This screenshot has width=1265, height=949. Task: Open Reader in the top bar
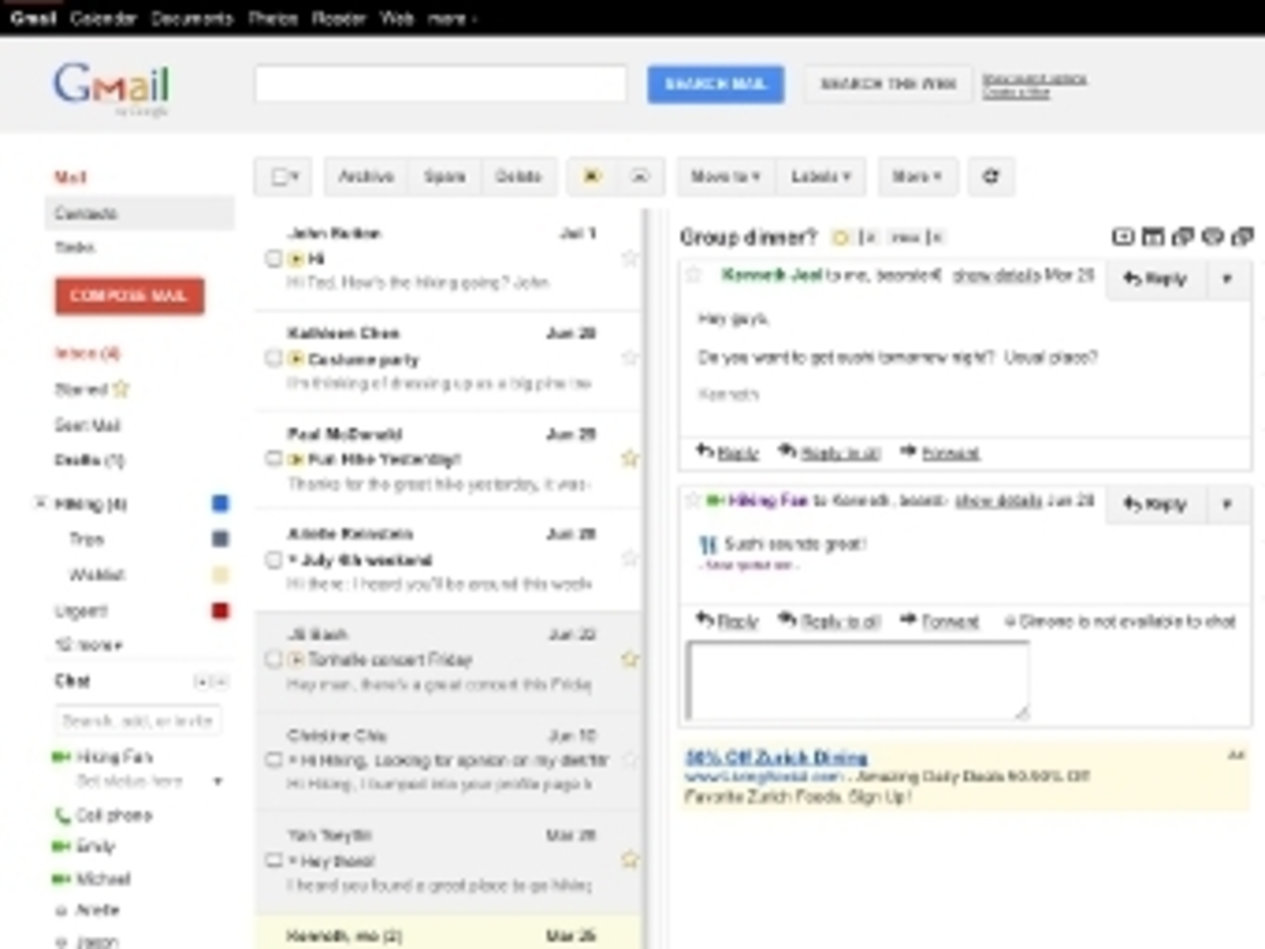pyautogui.click(x=339, y=18)
